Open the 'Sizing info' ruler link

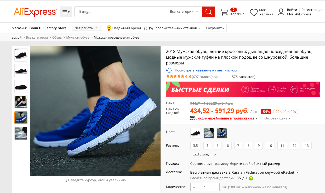point(204,154)
